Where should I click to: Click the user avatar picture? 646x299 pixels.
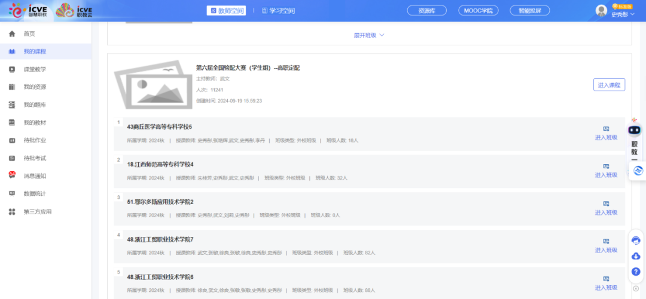click(602, 10)
